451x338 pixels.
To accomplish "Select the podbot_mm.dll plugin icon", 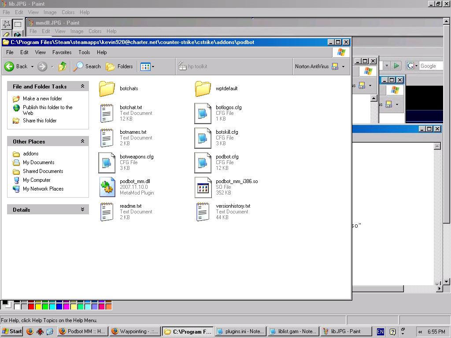I will click(107, 187).
